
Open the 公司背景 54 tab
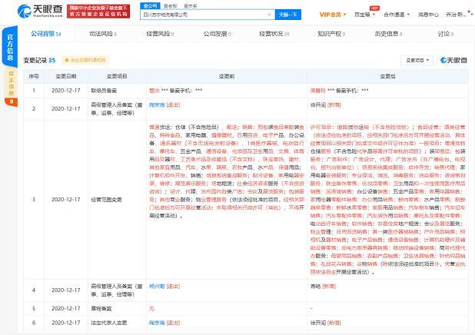46,34
